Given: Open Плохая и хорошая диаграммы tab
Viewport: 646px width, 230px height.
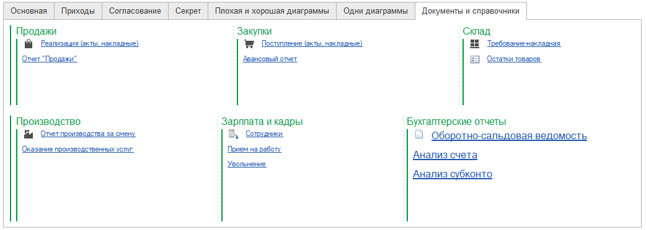Looking at the screenshot, I should click(272, 11).
